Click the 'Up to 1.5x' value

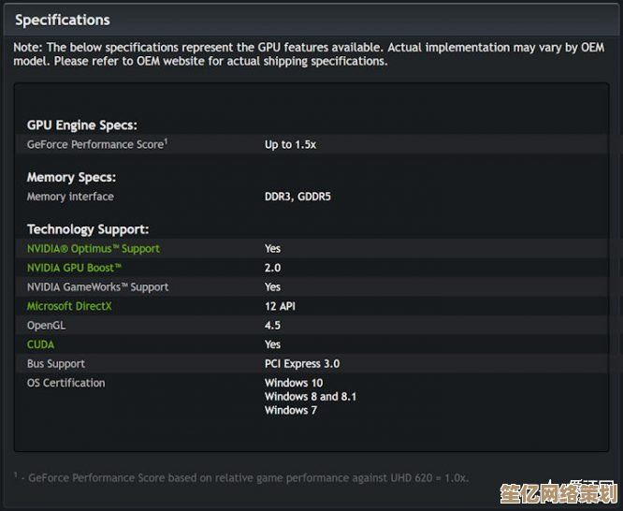(290, 145)
